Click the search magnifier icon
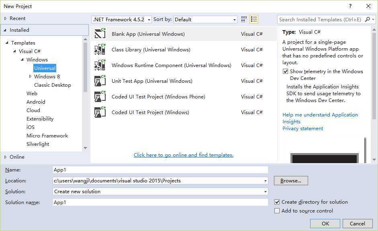The width and height of the screenshot is (378, 231). [x=368, y=19]
